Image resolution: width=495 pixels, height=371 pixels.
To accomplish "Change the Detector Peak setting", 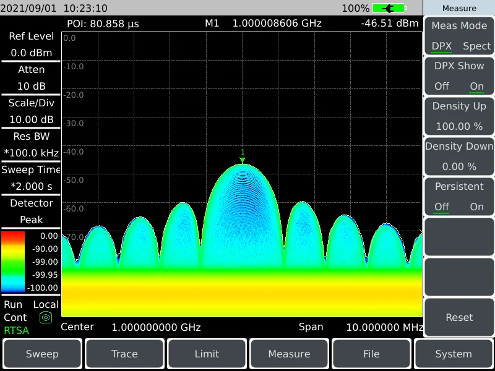I will pyautogui.click(x=31, y=211).
